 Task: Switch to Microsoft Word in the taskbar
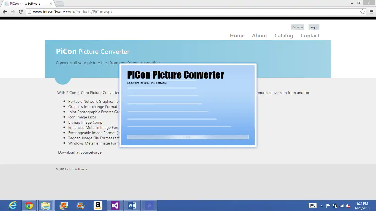coord(132,206)
